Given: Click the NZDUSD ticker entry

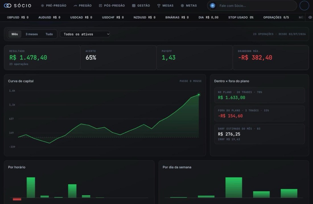Looking at the screenshot, I should pos(145,18).
